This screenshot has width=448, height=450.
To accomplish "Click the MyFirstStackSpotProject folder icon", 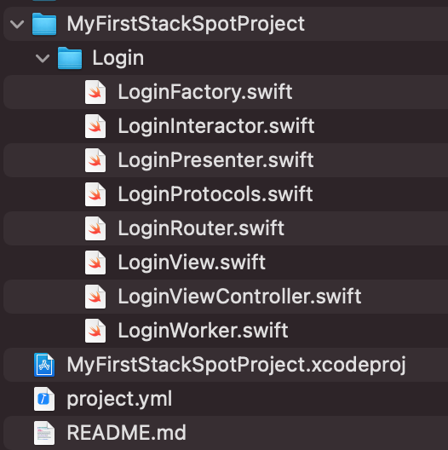I will (x=44, y=24).
